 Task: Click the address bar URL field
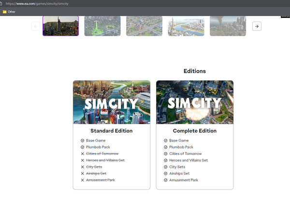tap(37, 3)
